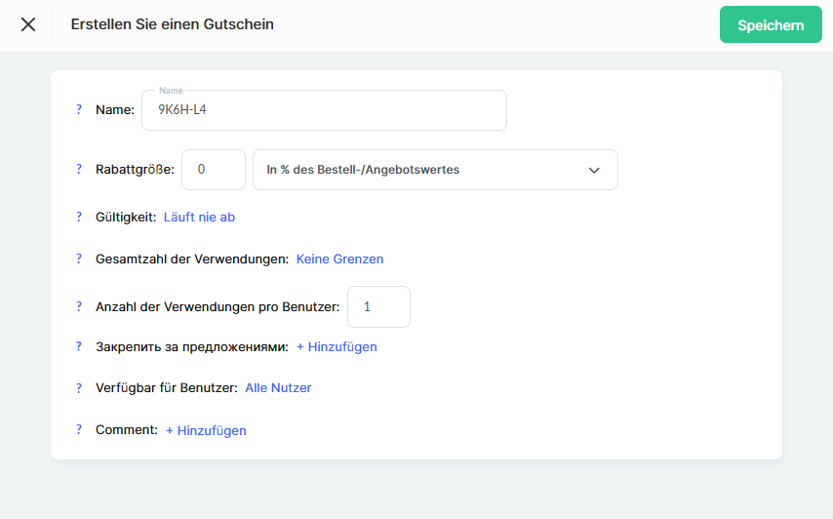Close the voucher creation dialog with X
Viewport: 833px width, 519px height.
click(28, 24)
